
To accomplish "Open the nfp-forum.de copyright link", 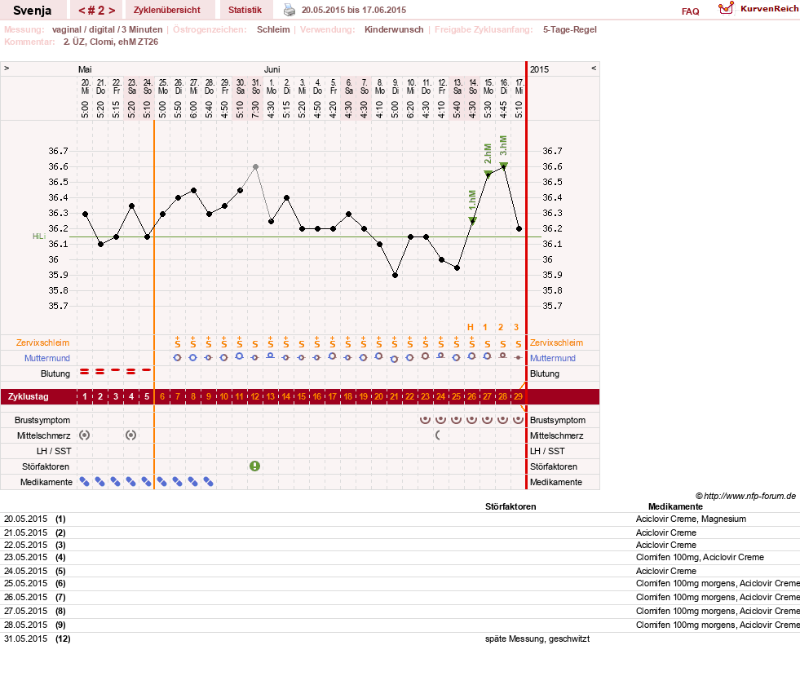I will (745, 496).
